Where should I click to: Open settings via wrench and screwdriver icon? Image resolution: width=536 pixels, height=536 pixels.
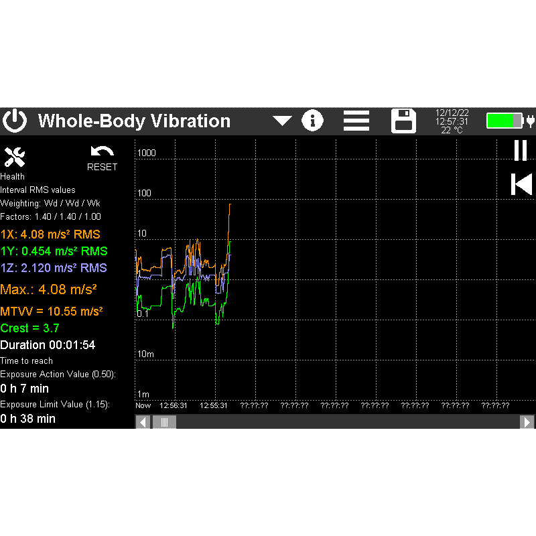15,157
